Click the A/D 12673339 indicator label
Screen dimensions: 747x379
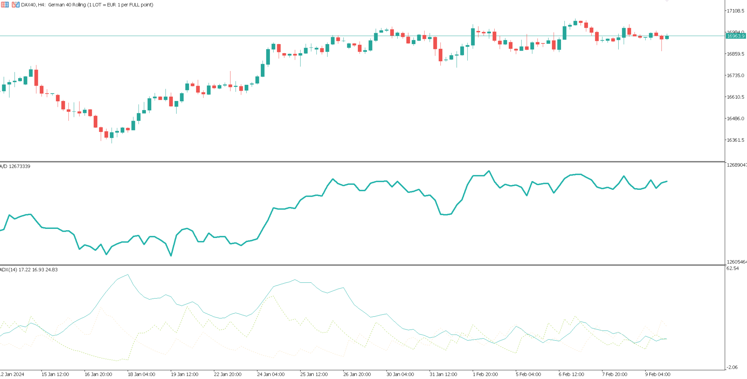click(x=15, y=167)
